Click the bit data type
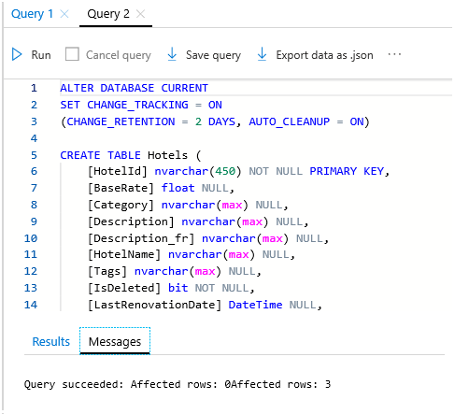Viewport: 455px width, 414px height. (x=178, y=288)
